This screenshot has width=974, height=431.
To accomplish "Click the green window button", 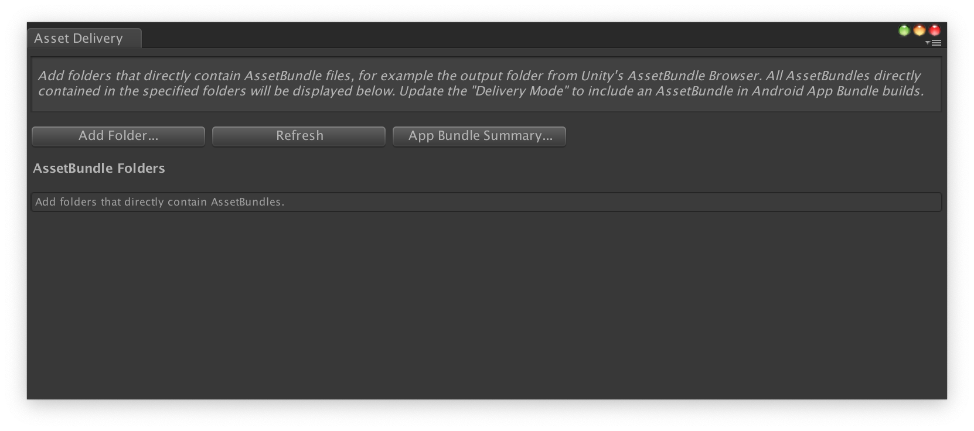I will [904, 30].
